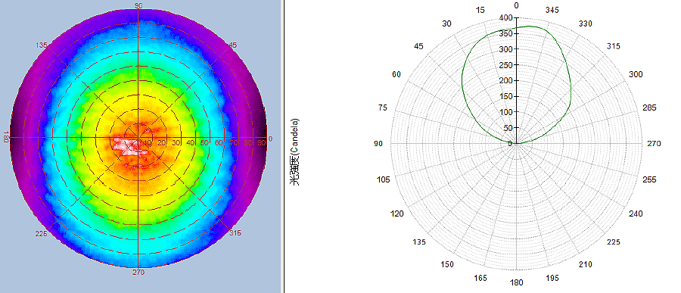Click the 200 candela scale value

coord(506,80)
